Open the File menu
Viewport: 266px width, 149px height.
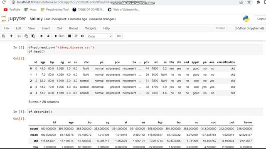tap(6, 28)
